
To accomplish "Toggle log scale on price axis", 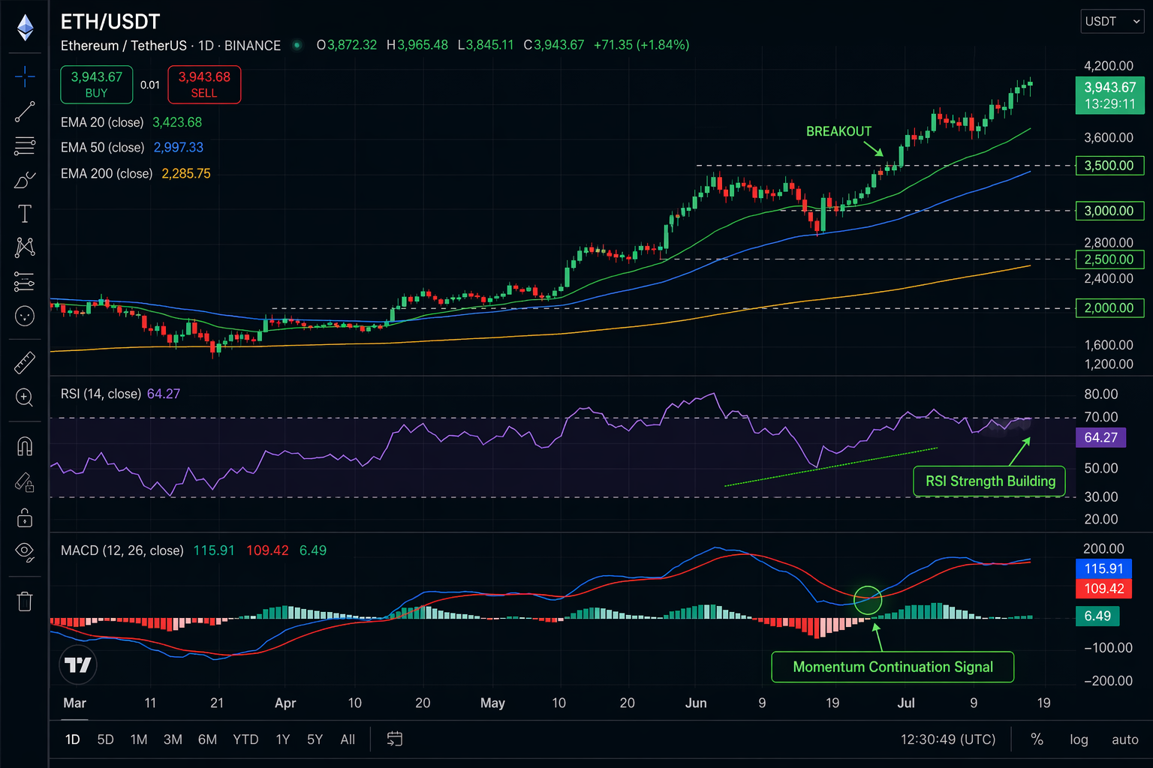I will click(x=1079, y=739).
